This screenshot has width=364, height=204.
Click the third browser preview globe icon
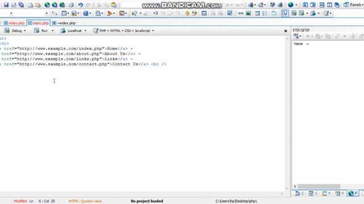[x=62, y=5]
